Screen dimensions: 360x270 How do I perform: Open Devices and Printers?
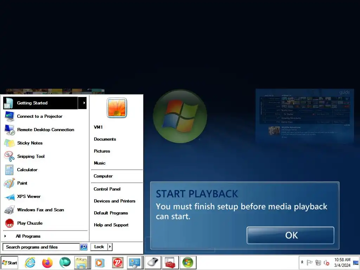pos(115,201)
